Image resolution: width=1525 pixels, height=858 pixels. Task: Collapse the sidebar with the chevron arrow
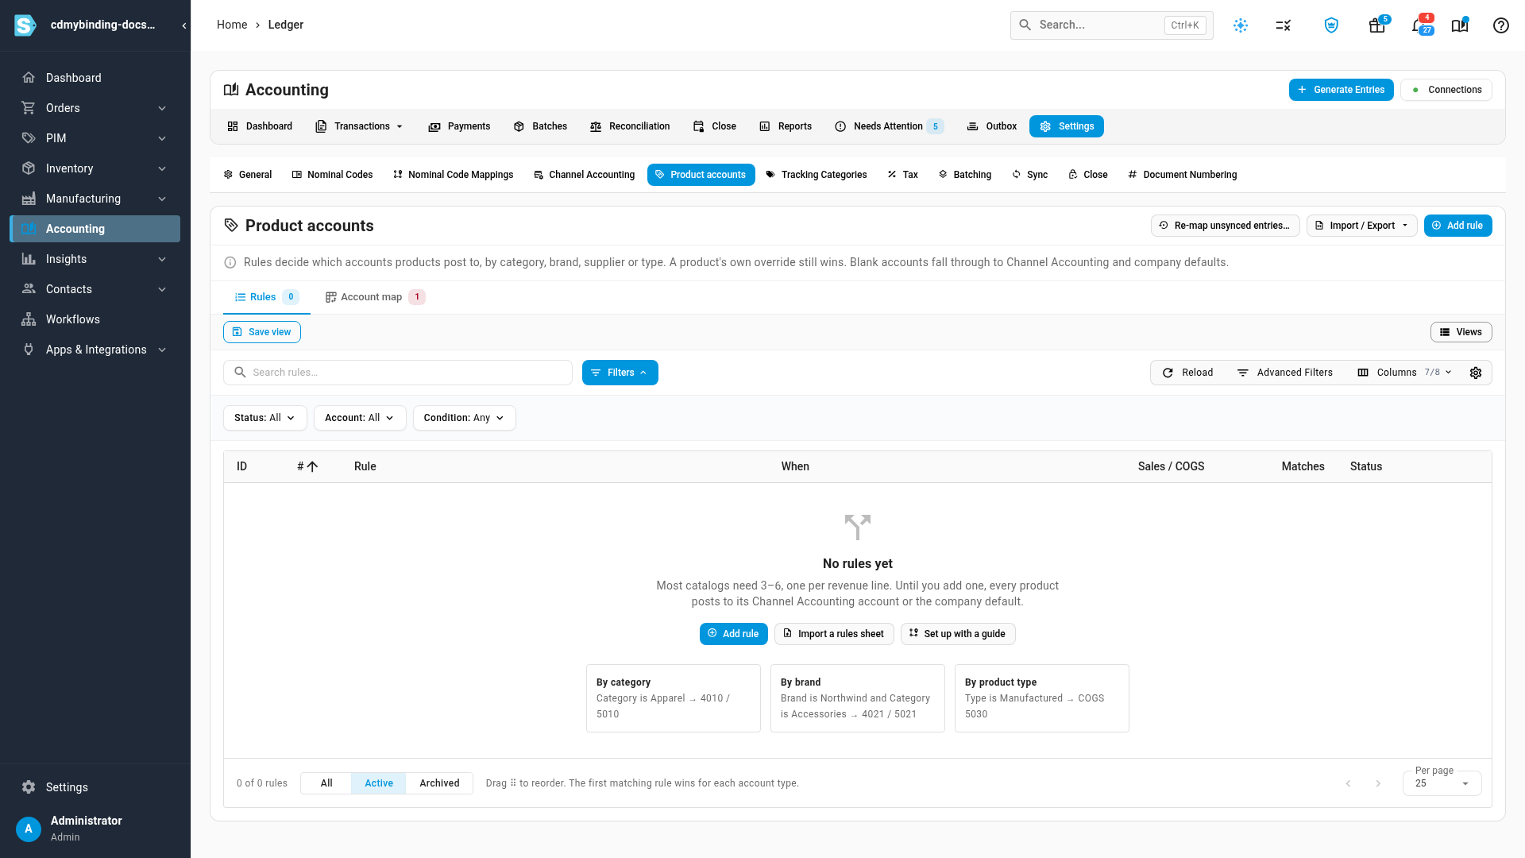click(x=184, y=25)
